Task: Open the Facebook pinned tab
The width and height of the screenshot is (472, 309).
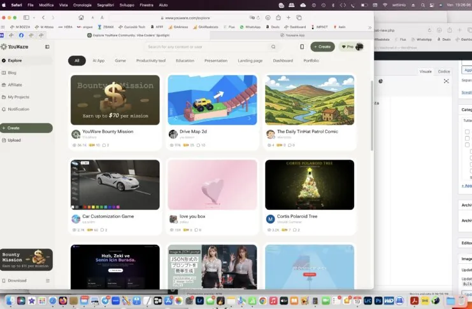Action: point(21,35)
